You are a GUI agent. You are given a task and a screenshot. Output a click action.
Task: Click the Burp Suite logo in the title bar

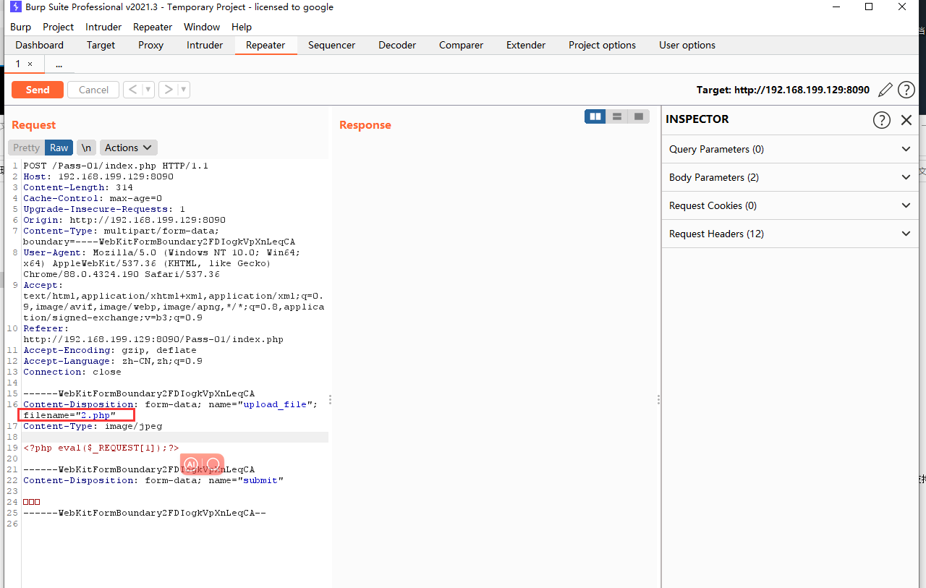tap(15, 7)
